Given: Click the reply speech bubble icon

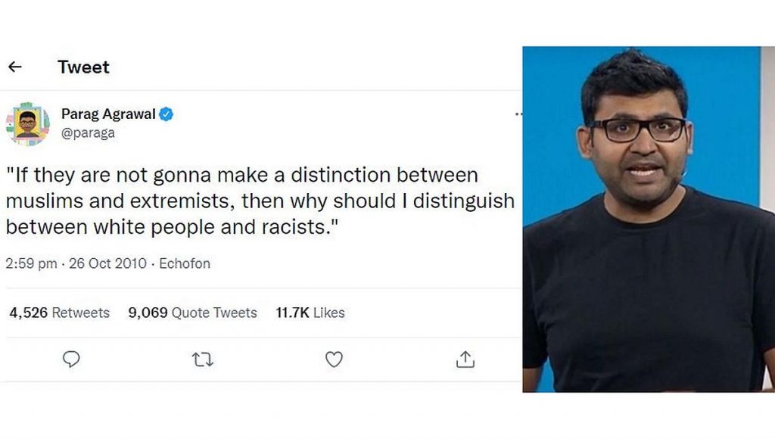Looking at the screenshot, I should click(x=71, y=360).
